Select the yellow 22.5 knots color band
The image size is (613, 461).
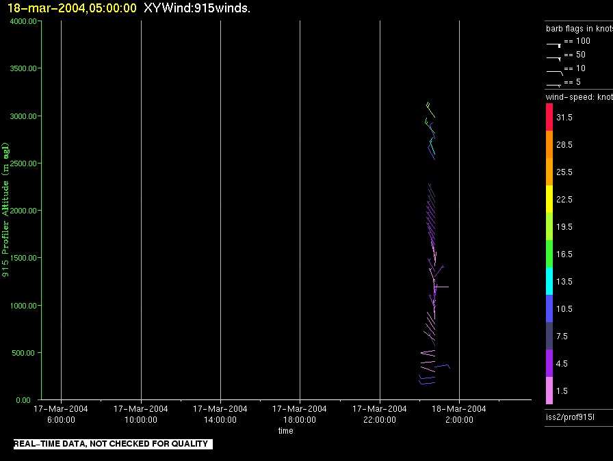coord(549,199)
